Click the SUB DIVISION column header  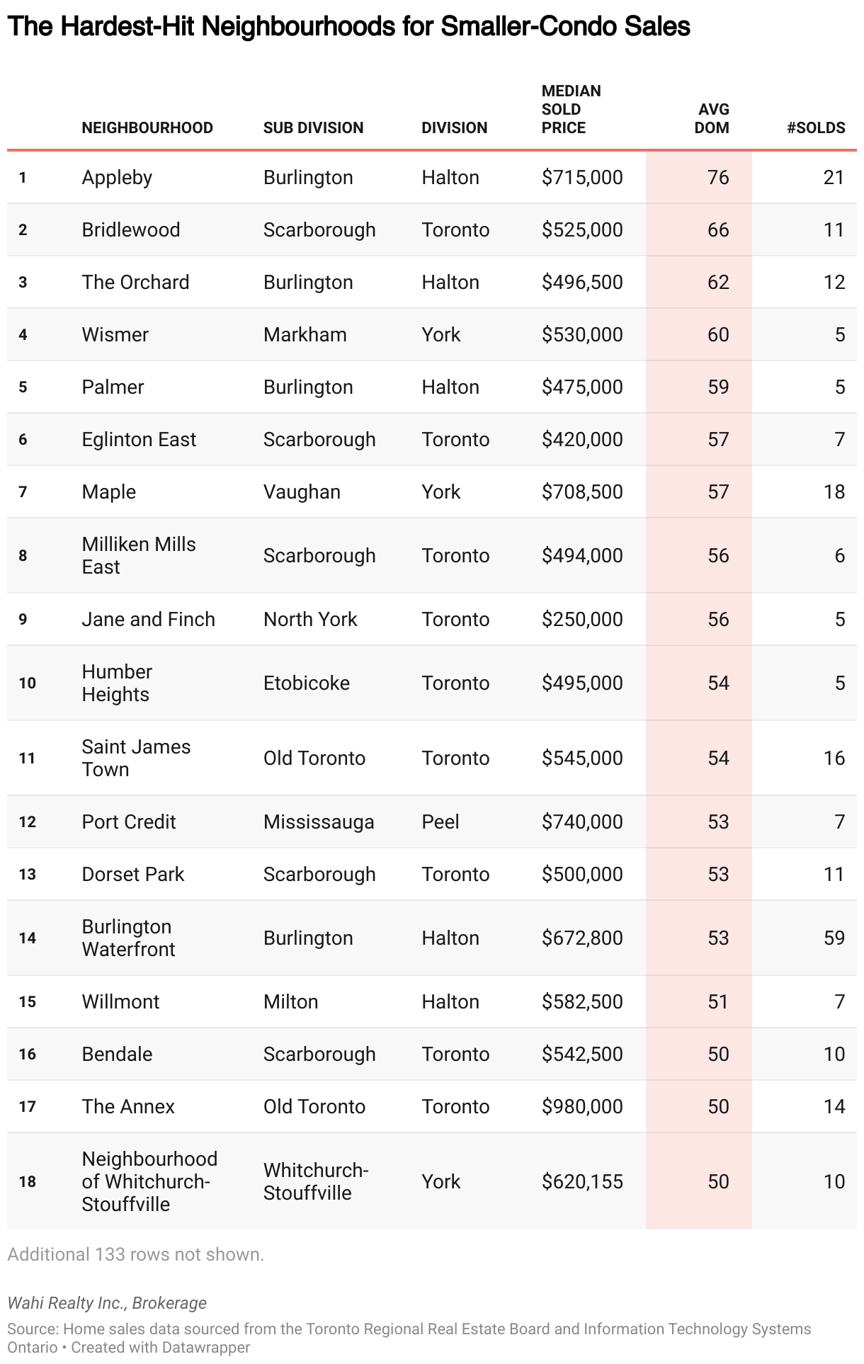point(313,128)
